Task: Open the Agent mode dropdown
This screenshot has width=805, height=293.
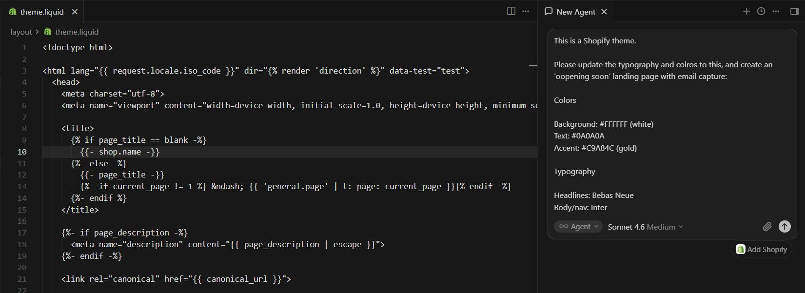Action: 578,227
